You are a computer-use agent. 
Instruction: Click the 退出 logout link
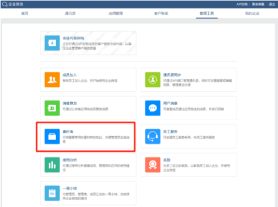coord(272,4)
